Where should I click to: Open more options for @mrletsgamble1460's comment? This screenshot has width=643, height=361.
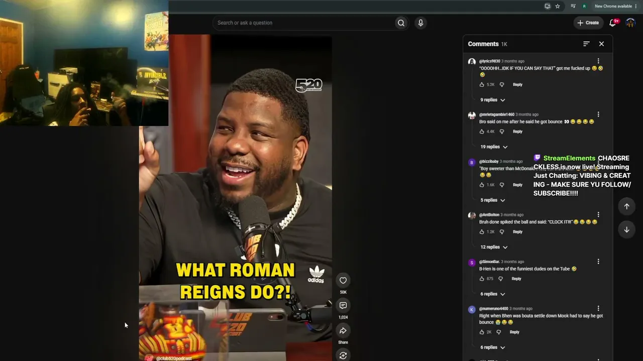598,114
